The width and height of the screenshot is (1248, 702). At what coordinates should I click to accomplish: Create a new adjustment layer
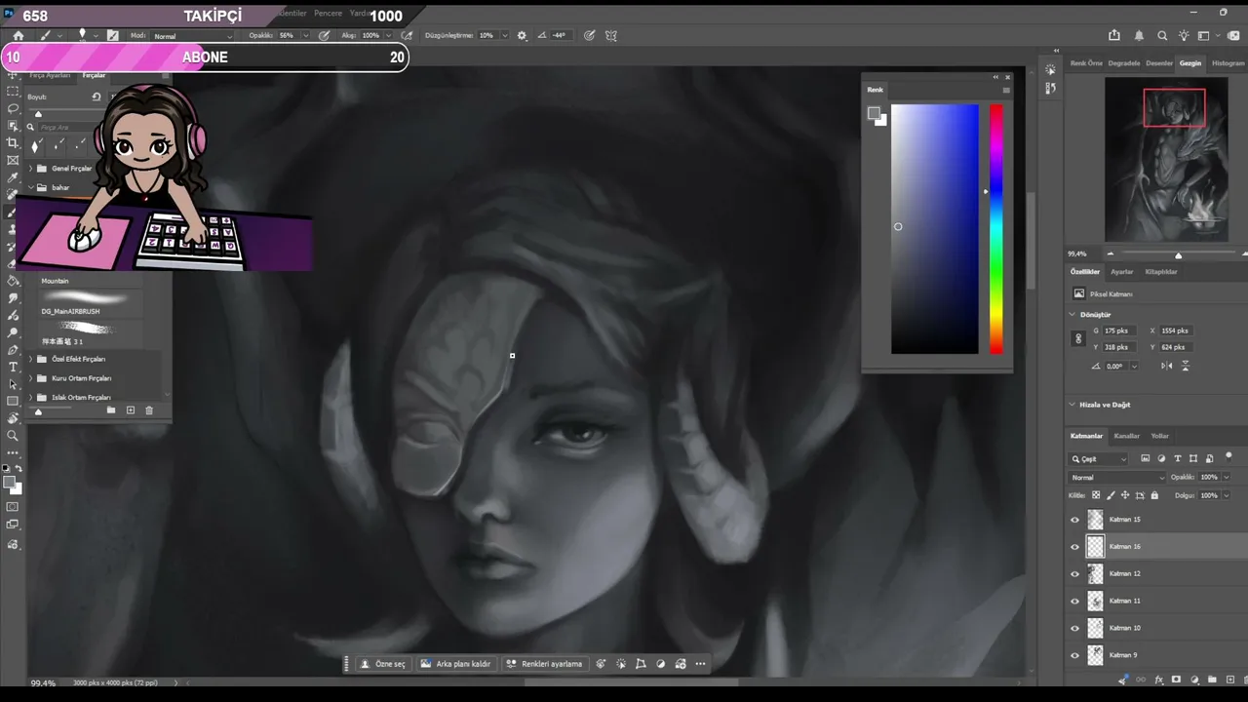pyautogui.click(x=1193, y=679)
